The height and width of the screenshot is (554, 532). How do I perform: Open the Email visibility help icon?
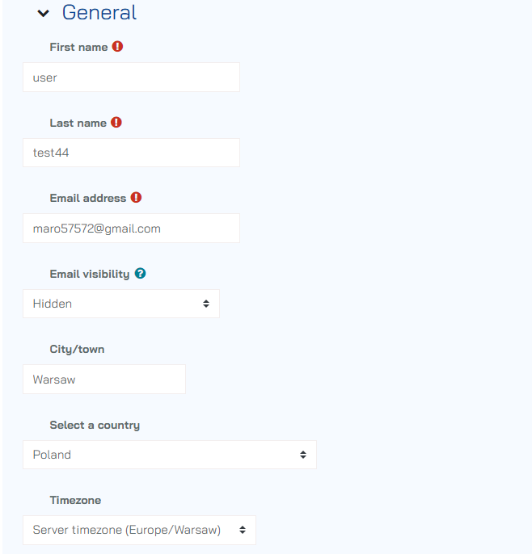(140, 274)
